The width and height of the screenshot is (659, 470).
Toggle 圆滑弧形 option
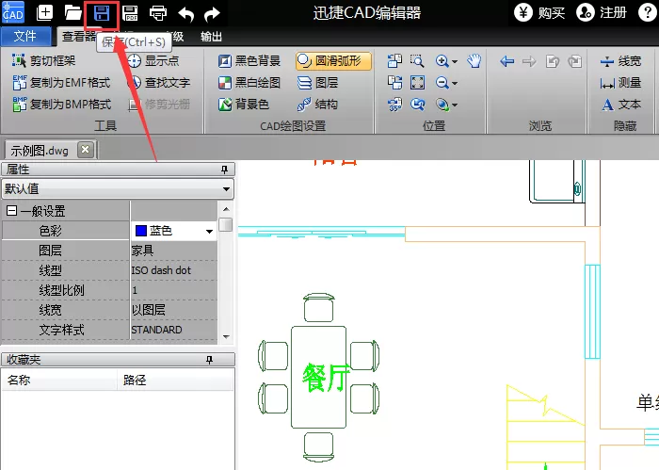click(x=333, y=61)
